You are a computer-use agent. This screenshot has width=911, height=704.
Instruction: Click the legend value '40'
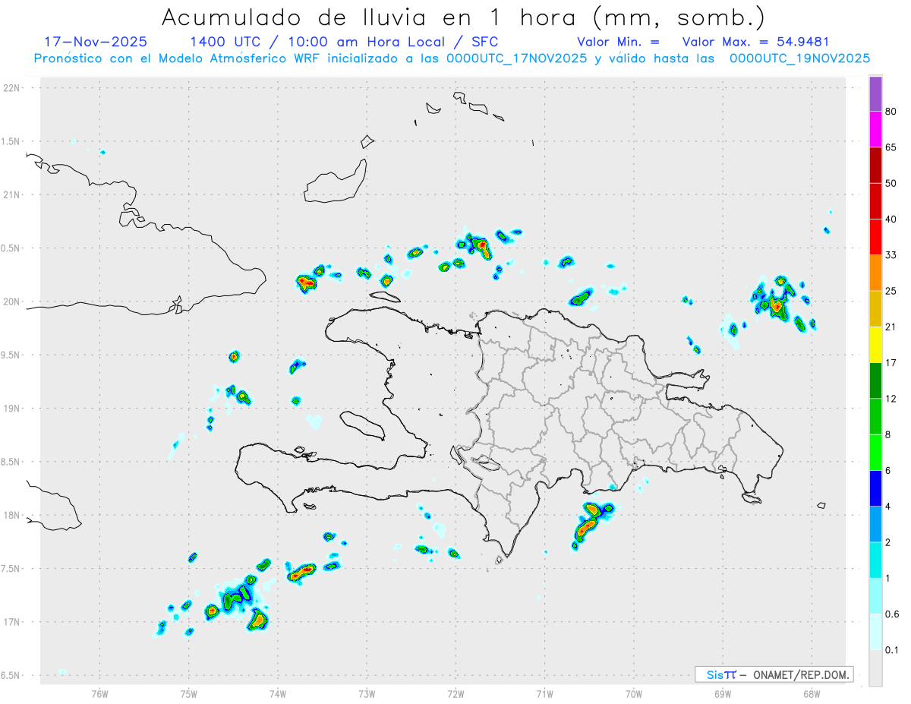891,219
